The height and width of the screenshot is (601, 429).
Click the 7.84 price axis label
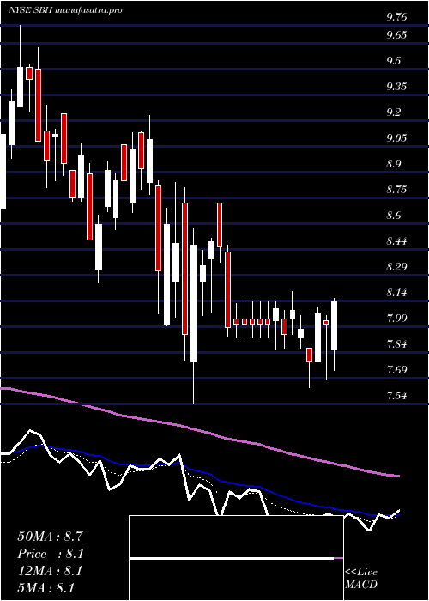coord(396,344)
